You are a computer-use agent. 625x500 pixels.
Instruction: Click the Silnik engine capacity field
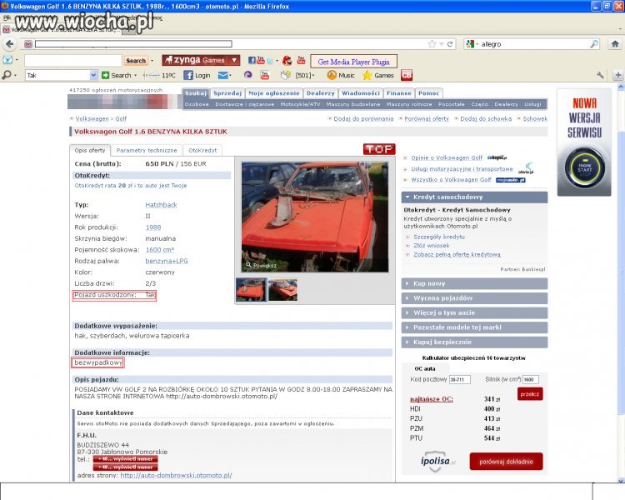click(531, 380)
